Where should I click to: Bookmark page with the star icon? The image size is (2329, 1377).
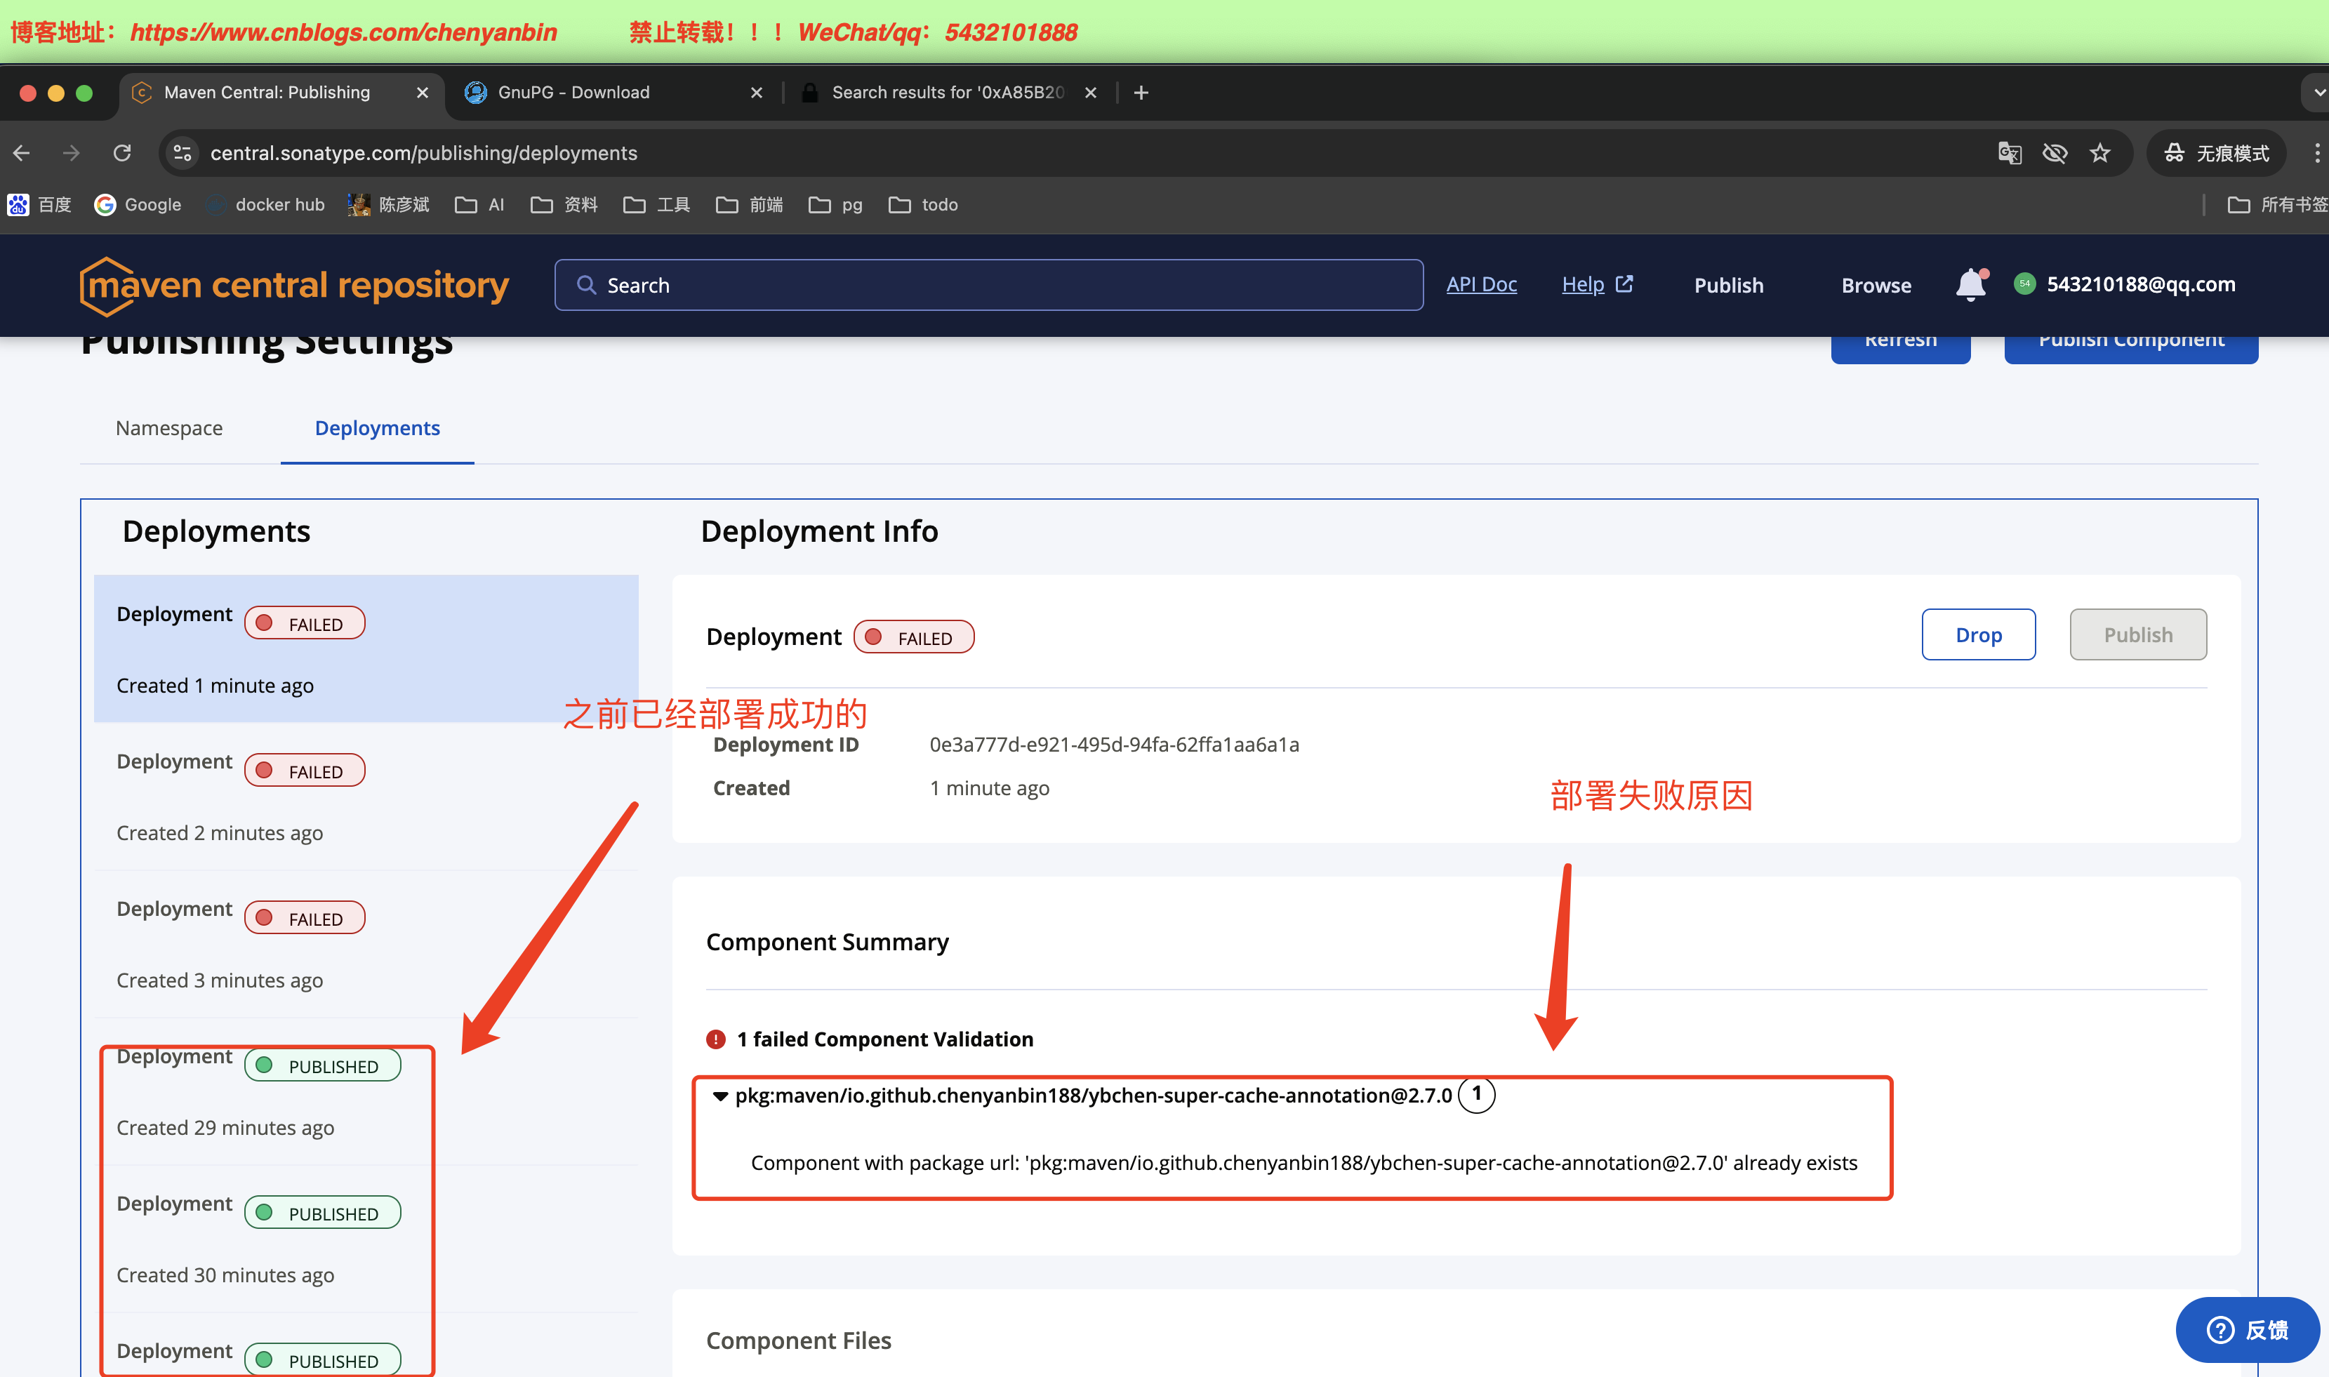[2099, 153]
